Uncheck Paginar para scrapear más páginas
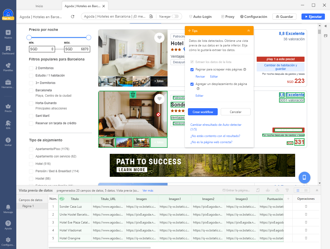Image resolution: width=330 pixels, height=249 pixels. 192,69
